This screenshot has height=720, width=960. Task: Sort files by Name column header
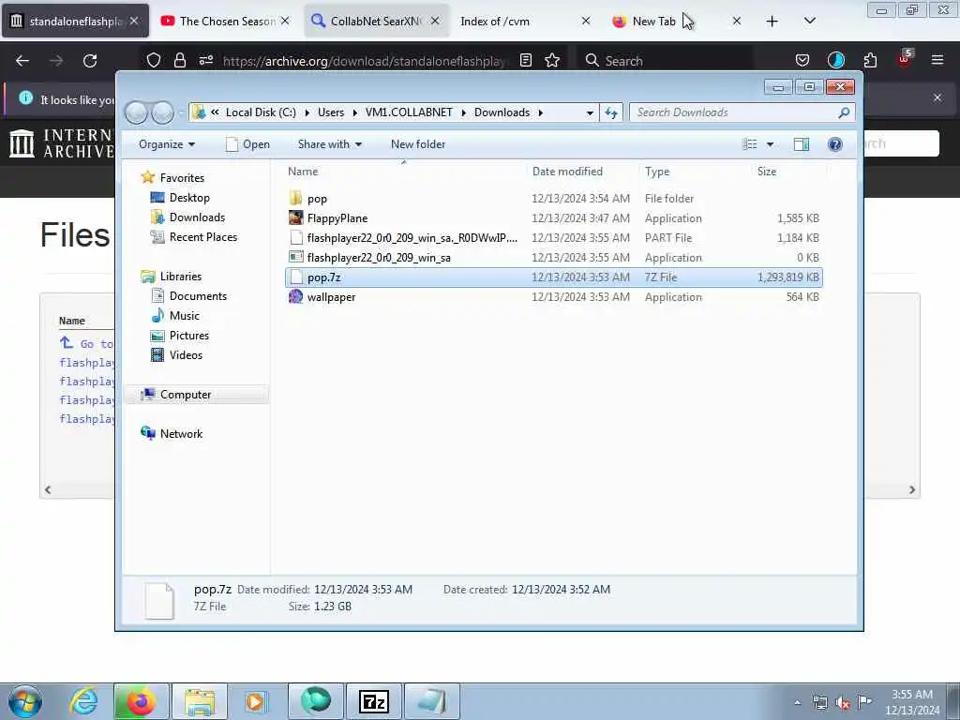point(404,172)
